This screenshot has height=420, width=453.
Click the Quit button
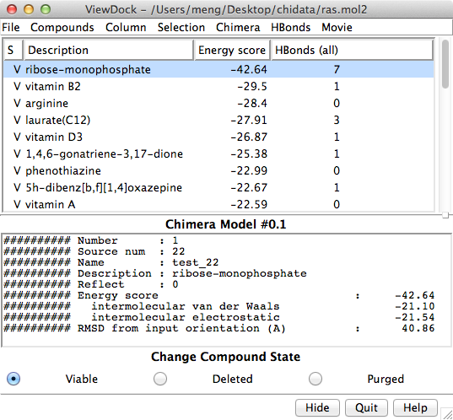tap(366, 407)
